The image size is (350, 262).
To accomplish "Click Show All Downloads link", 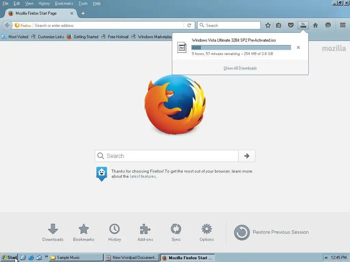I will coord(240,68).
